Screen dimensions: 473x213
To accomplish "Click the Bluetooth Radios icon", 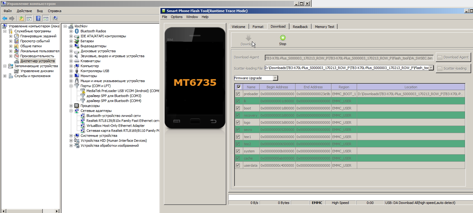I will pos(77,31).
